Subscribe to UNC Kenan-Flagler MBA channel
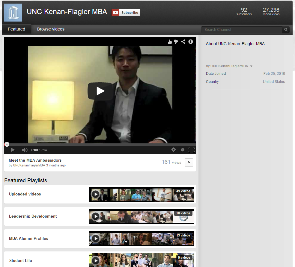Image resolution: width=295 pixels, height=267 pixels. click(x=126, y=13)
